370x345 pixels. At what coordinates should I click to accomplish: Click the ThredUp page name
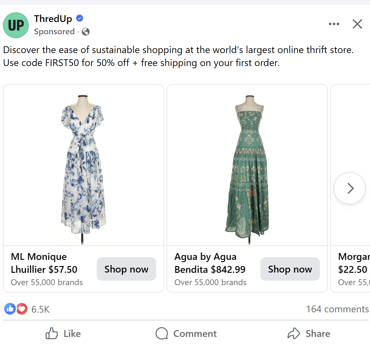53,19
